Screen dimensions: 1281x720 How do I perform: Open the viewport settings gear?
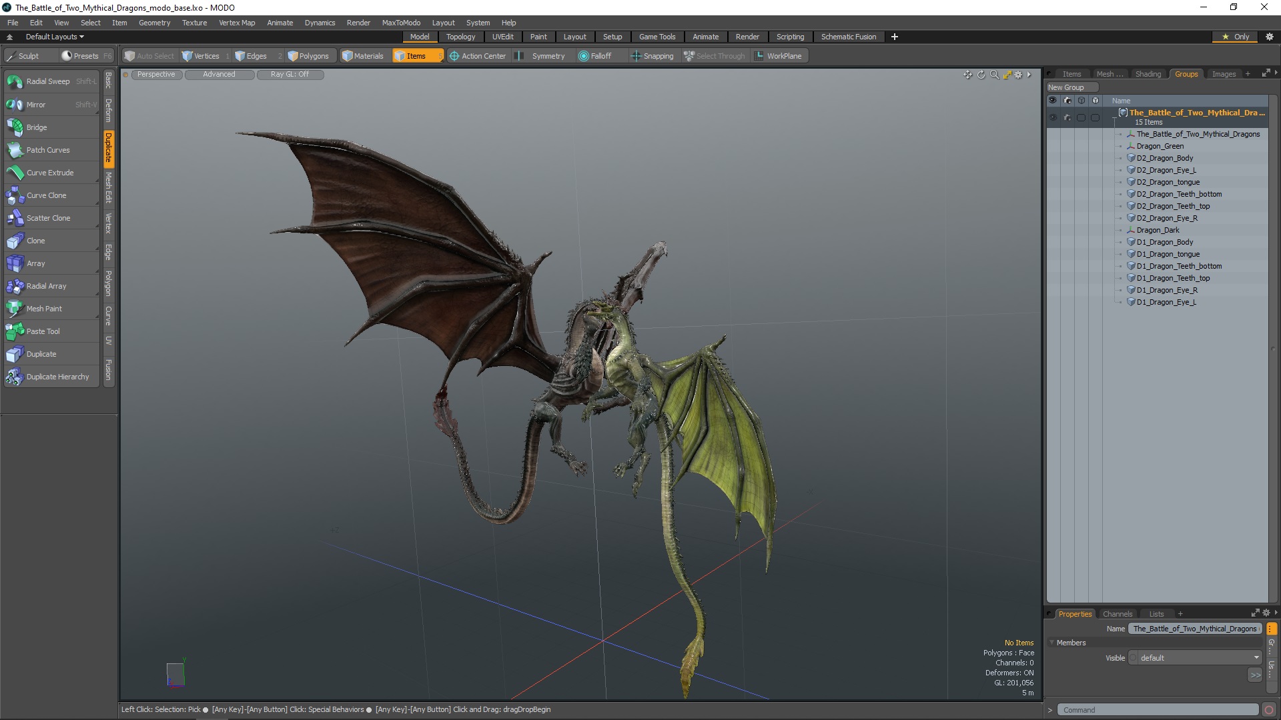[1018, 75]
